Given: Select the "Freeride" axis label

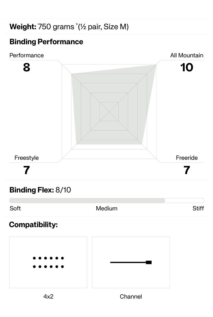Looking at the screenshot, I should (x=187, y=158).
